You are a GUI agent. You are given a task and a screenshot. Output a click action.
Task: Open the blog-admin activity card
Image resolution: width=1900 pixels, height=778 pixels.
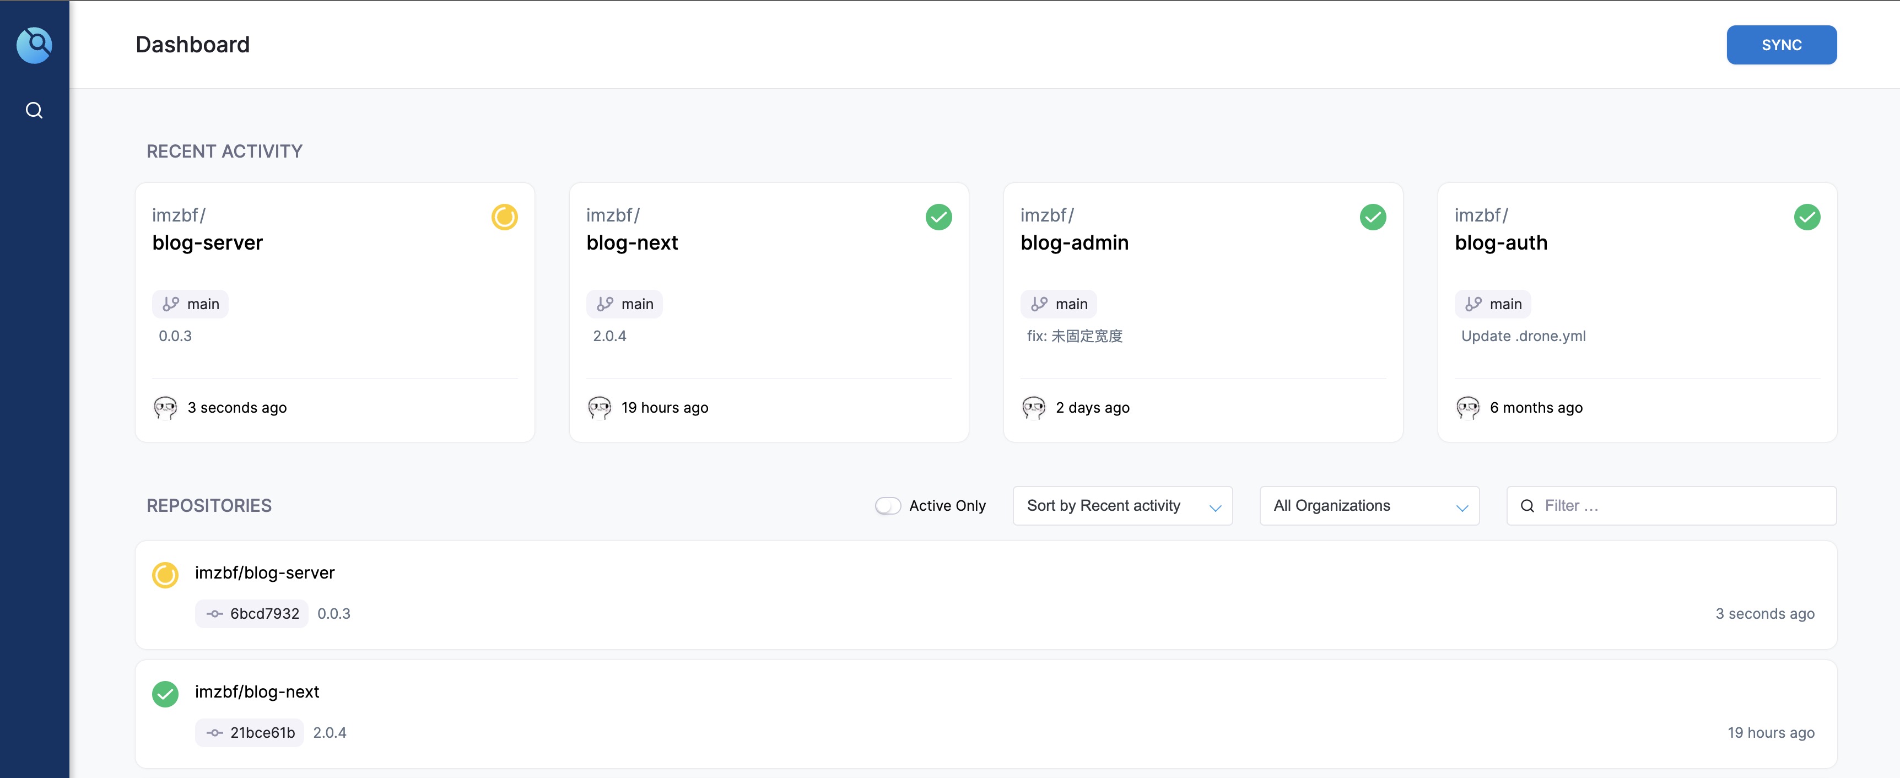point(1203,312)
